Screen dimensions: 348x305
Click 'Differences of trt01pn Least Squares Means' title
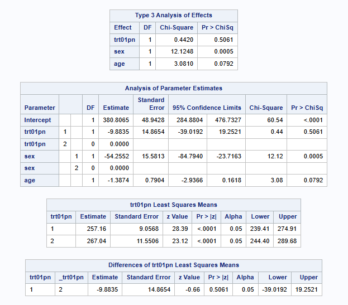click(173, 265)
